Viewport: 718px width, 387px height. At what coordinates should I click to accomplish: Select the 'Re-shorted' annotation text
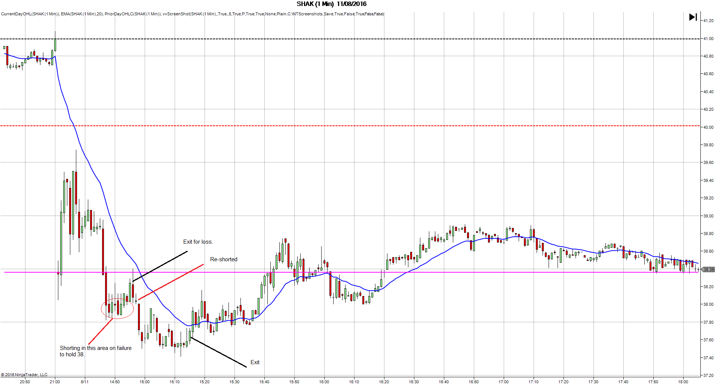224,259
